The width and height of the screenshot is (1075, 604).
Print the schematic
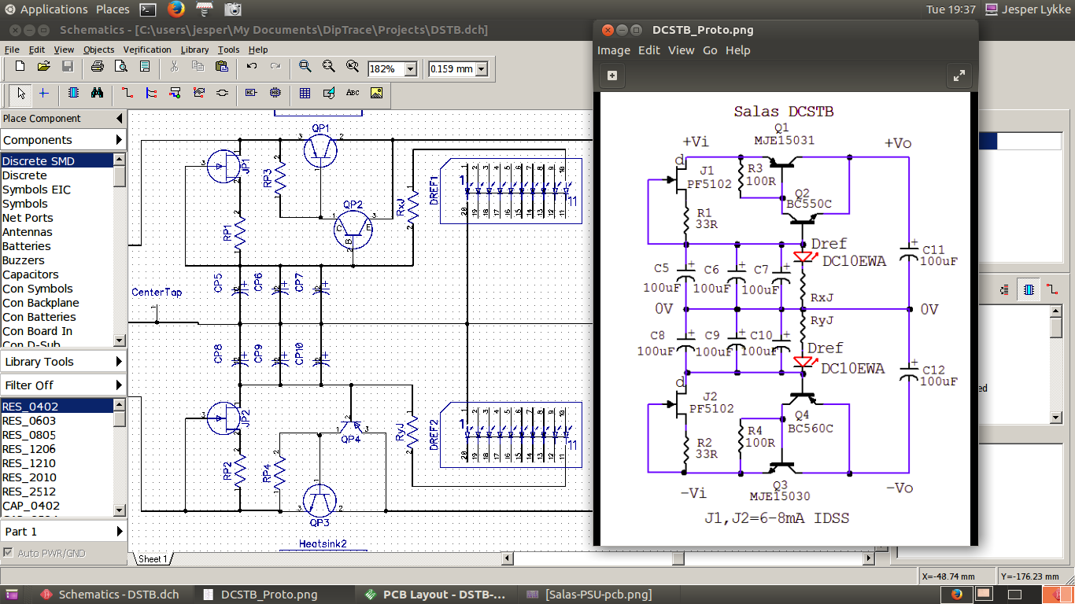[98, 68]
